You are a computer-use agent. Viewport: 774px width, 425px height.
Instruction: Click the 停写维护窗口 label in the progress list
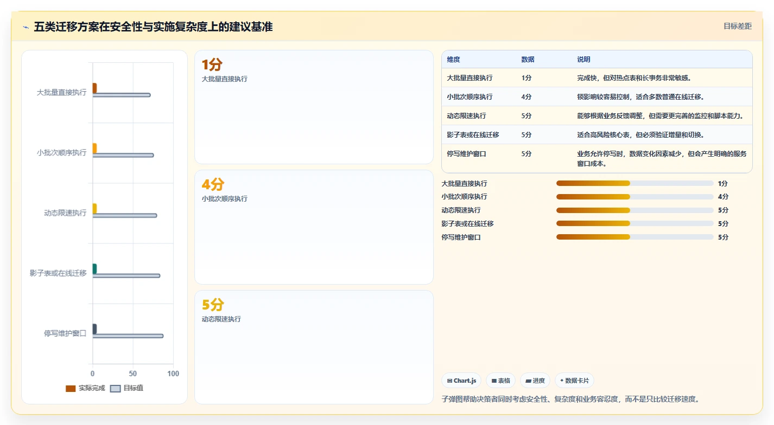pos(461,237)
